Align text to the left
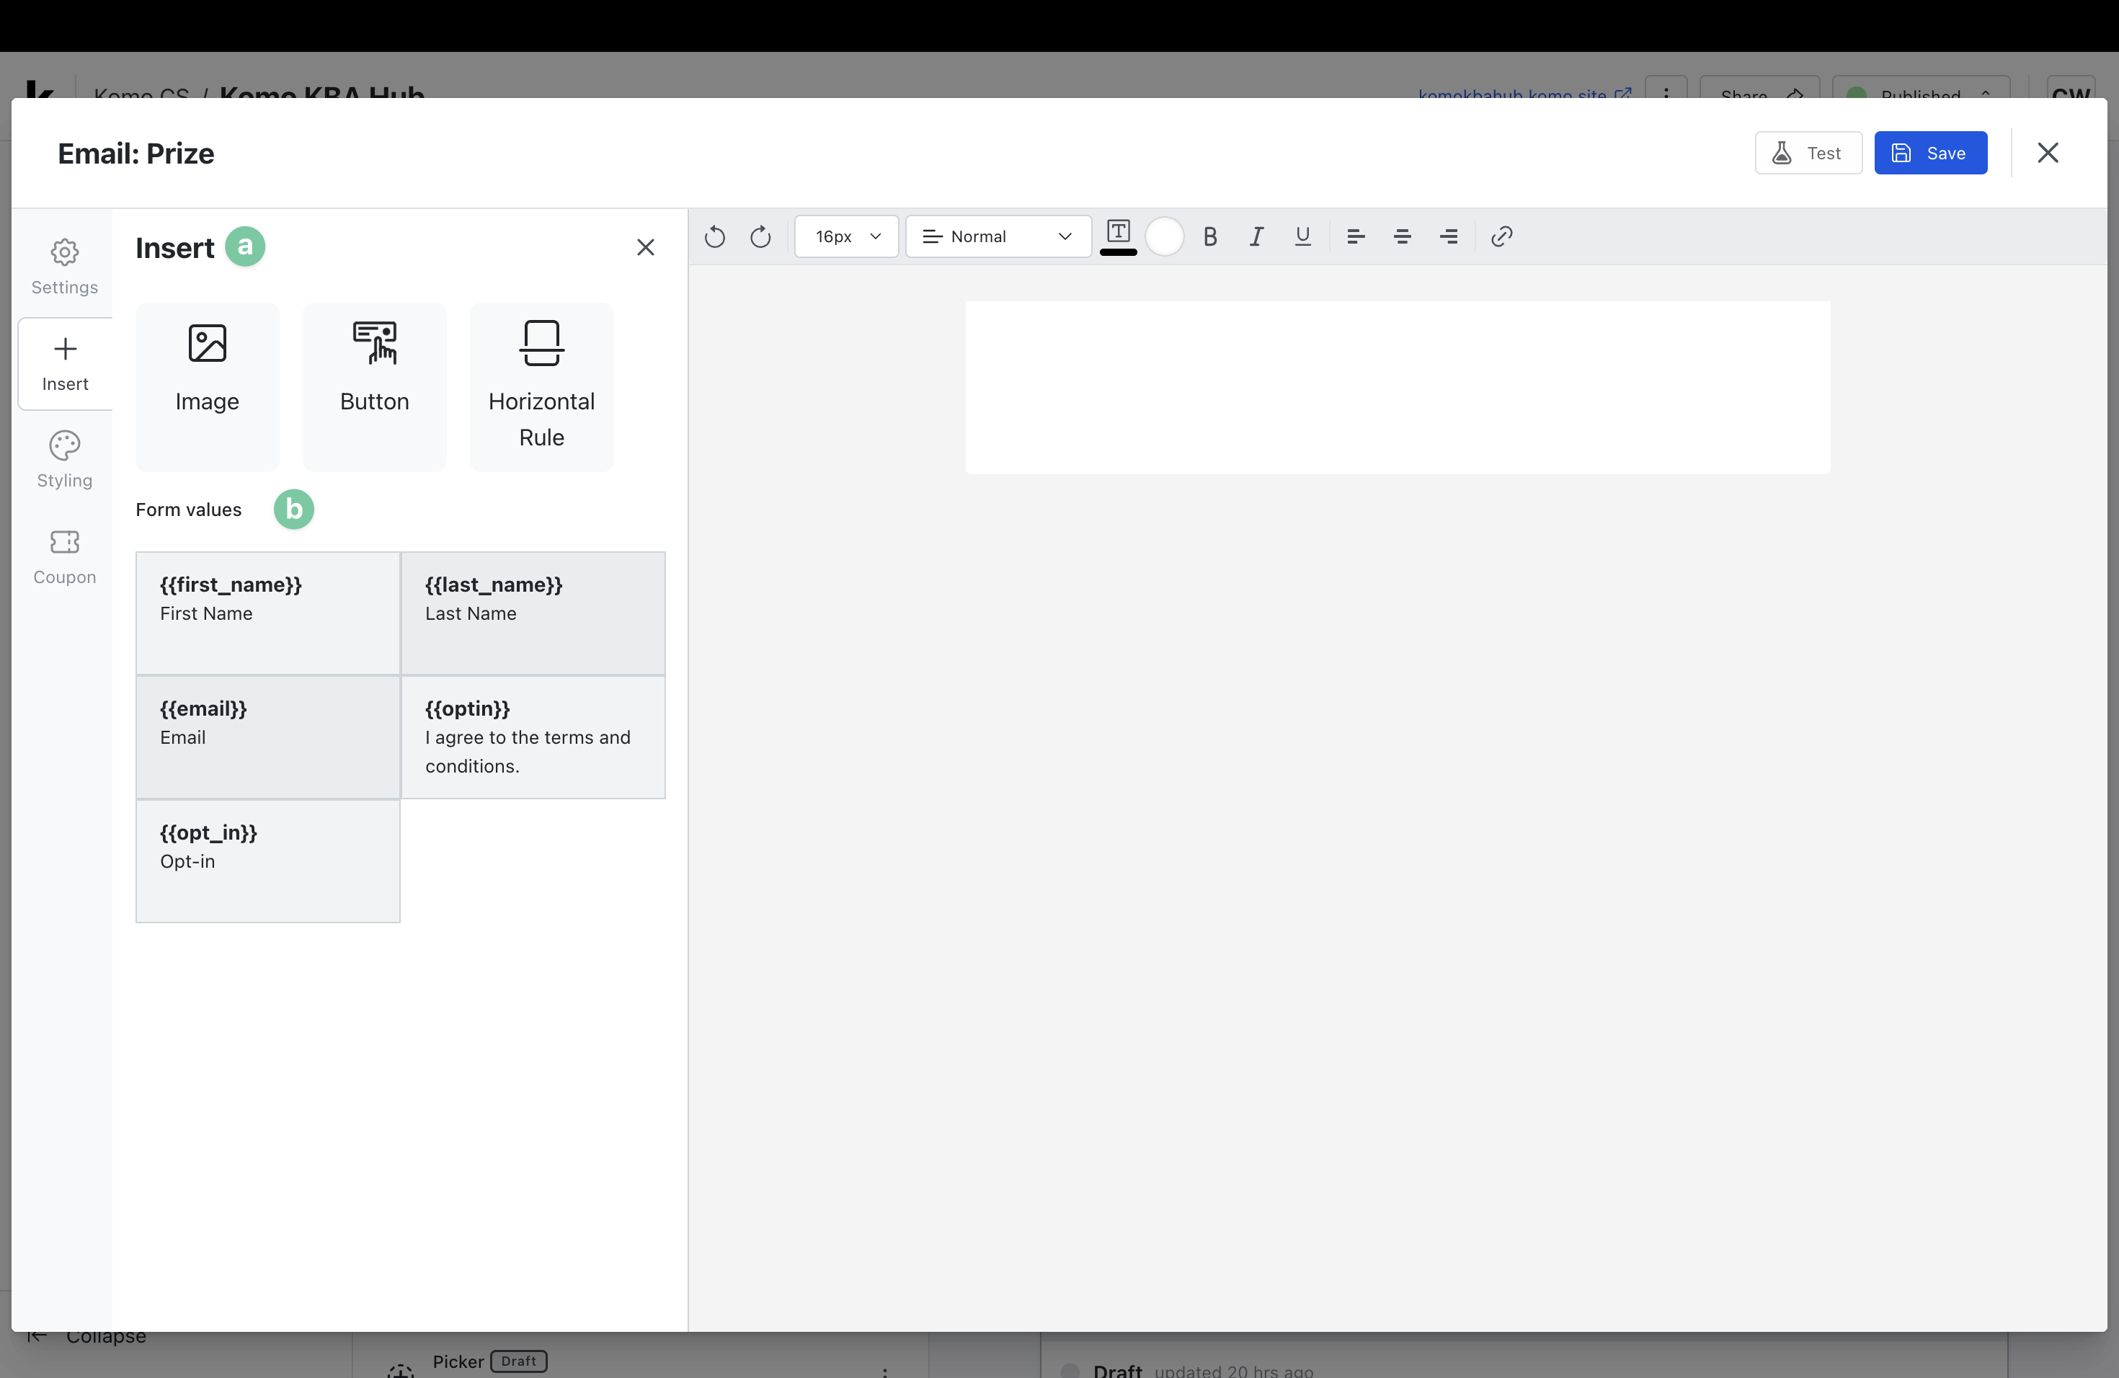Image resolution: width=2119 pixels, height=1378 pixels. tap(1355, 237)
